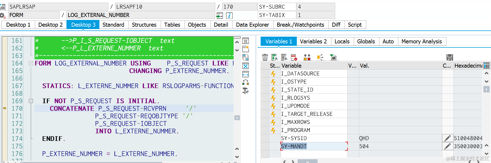Click the full screen tool icon

click(x=245, y=66)
